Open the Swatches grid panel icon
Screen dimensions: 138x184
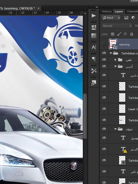(94, 36)
